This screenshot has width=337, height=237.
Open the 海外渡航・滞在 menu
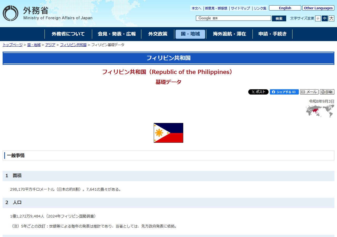229,34
